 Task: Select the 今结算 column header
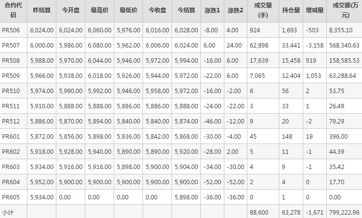click(x=186, y=10)
